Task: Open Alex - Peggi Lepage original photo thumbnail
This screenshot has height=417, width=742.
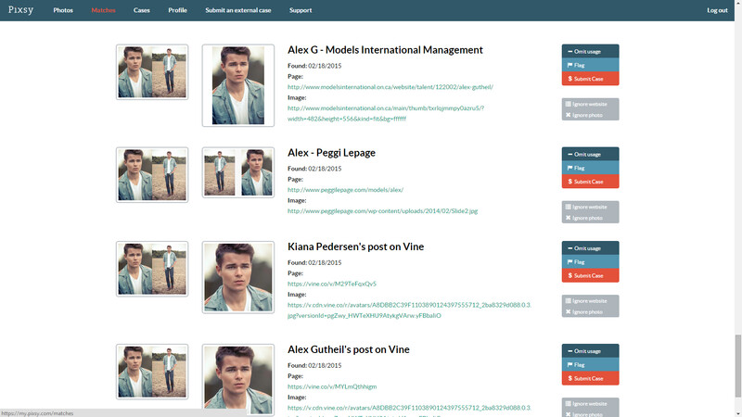Action: pyautogui.click(x=152, y=174)
